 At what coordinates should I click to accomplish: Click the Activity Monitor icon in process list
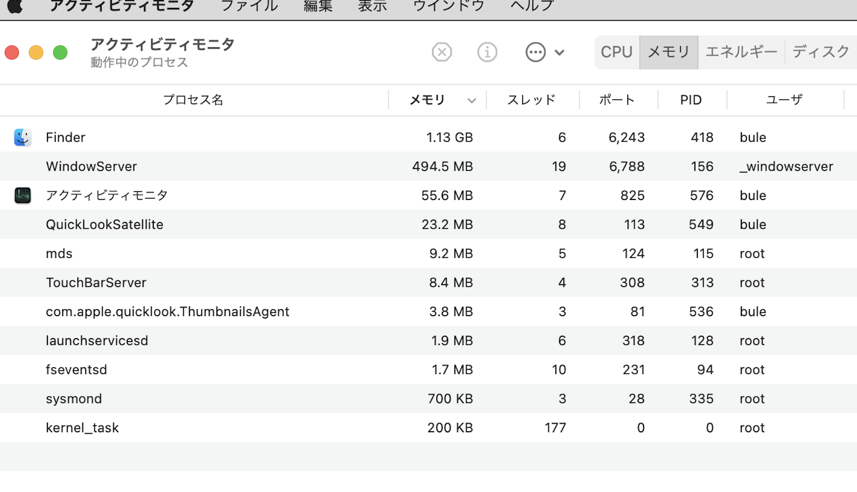(23, 196)
